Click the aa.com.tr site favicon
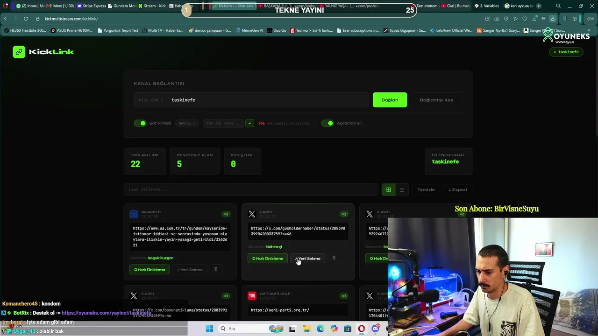 click(x=134, y=214)
